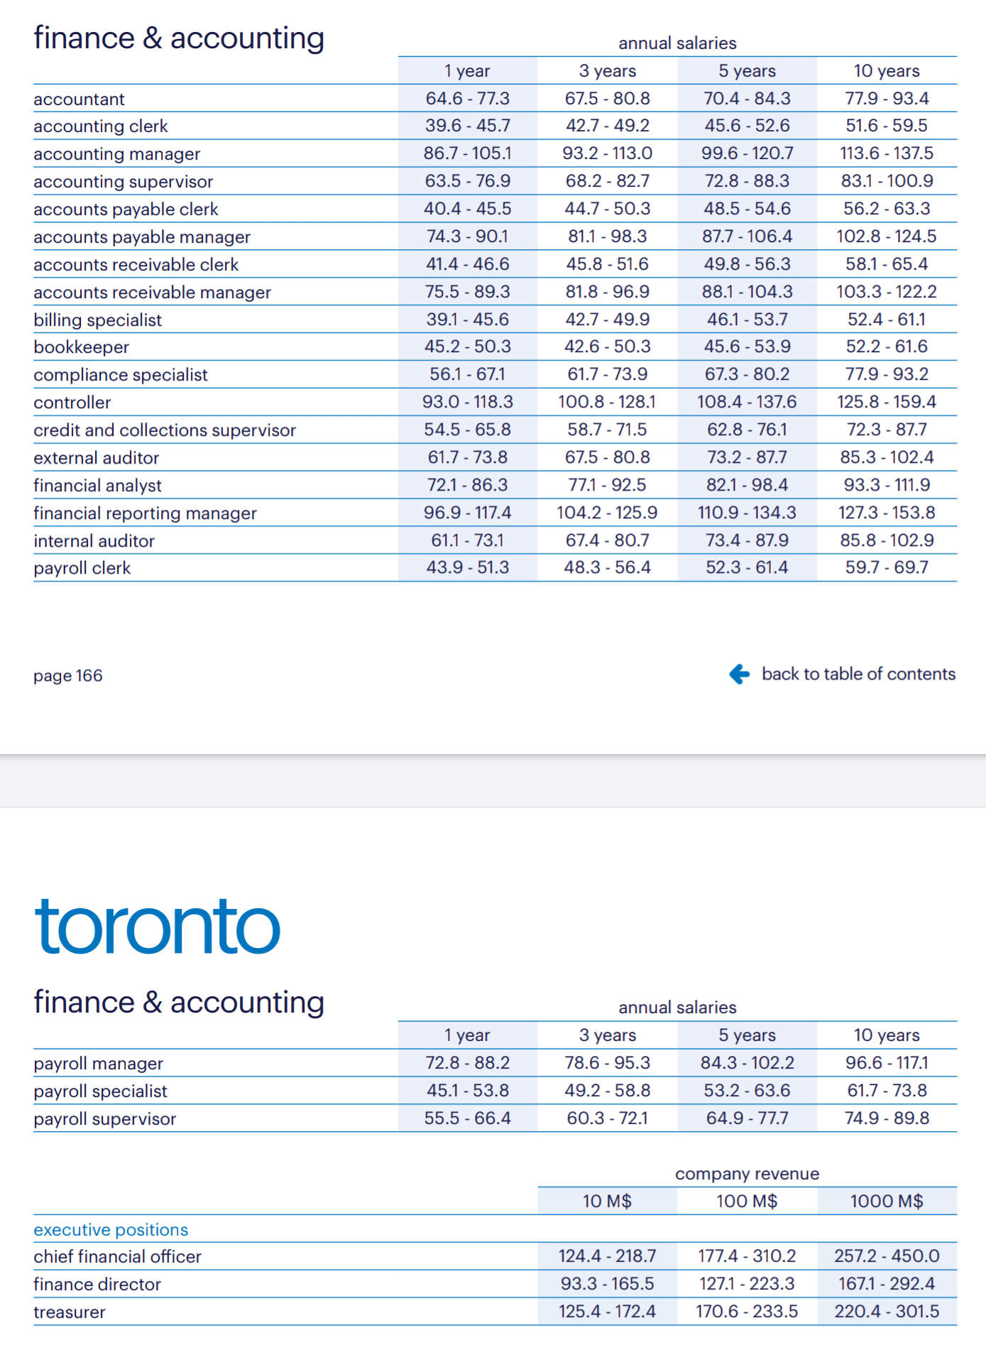Click internal auditor value 85.8 - 102.9
Image resolution: width=986 pixels, height=1347 pixels.
pos(887,540)
